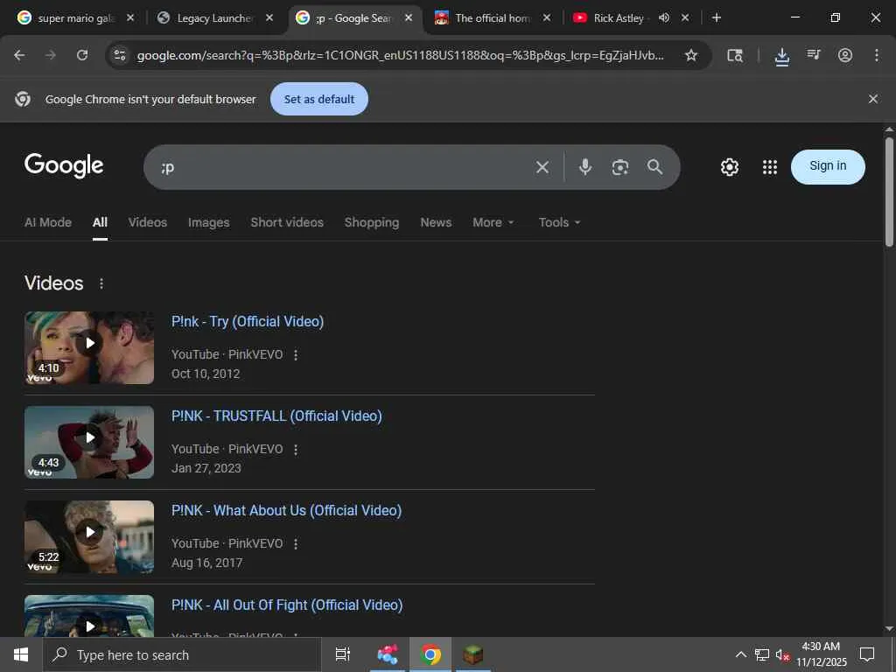
Task: Click the forward navigation arrow
Action: click(x=51, y=55)
